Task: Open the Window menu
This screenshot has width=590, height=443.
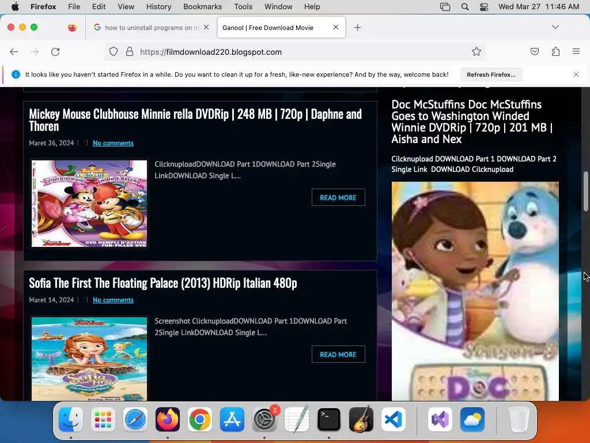Action: (x=278, y=6)
